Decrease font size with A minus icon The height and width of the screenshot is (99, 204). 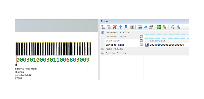point(173,27)
